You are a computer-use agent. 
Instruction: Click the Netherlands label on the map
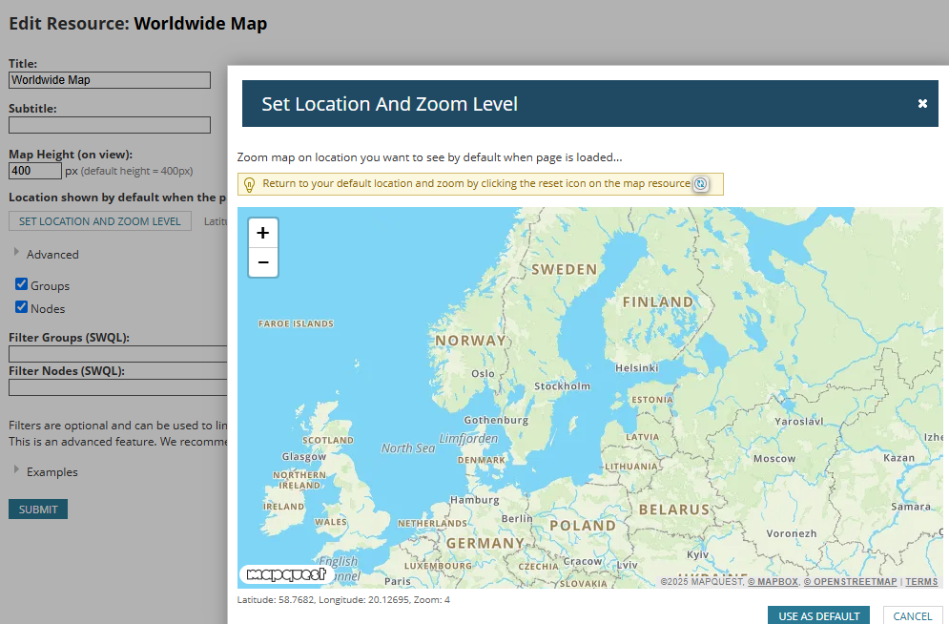click(x=432, y=524)
